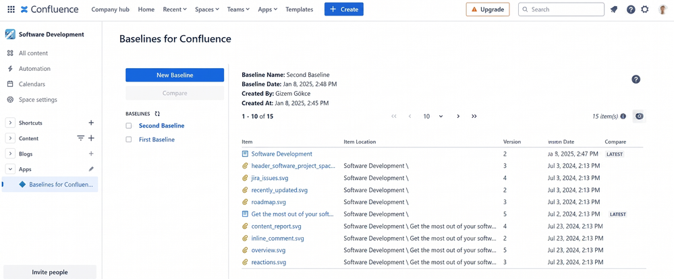Click the help icon in the baseline panel

[636, 80]
